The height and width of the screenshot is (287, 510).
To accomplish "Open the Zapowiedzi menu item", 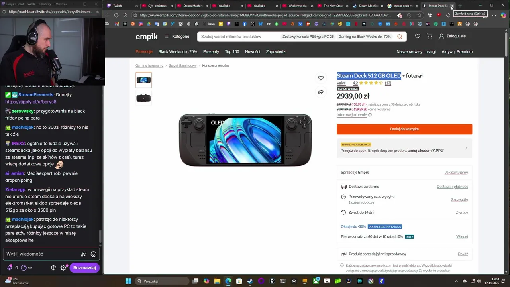I will pyautogui.click(x=276, y=52).
